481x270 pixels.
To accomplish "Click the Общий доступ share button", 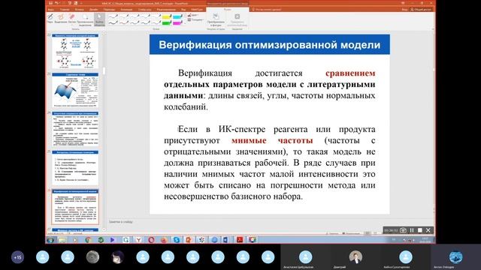I will pyautogui.click(x=421, y=10).
